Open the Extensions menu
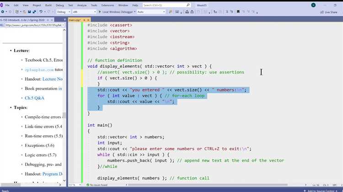Screen dimensions: 343x192 107,5
